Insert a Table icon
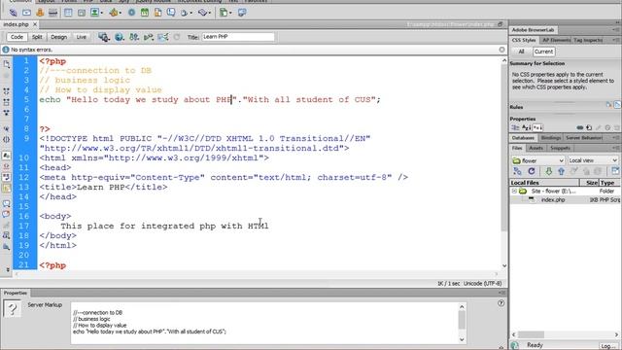 pyautogui.click(x=68, y=13)
